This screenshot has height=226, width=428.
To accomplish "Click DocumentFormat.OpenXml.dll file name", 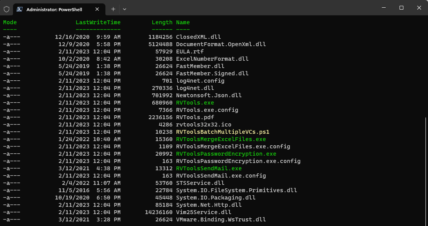I will [221, 44].
